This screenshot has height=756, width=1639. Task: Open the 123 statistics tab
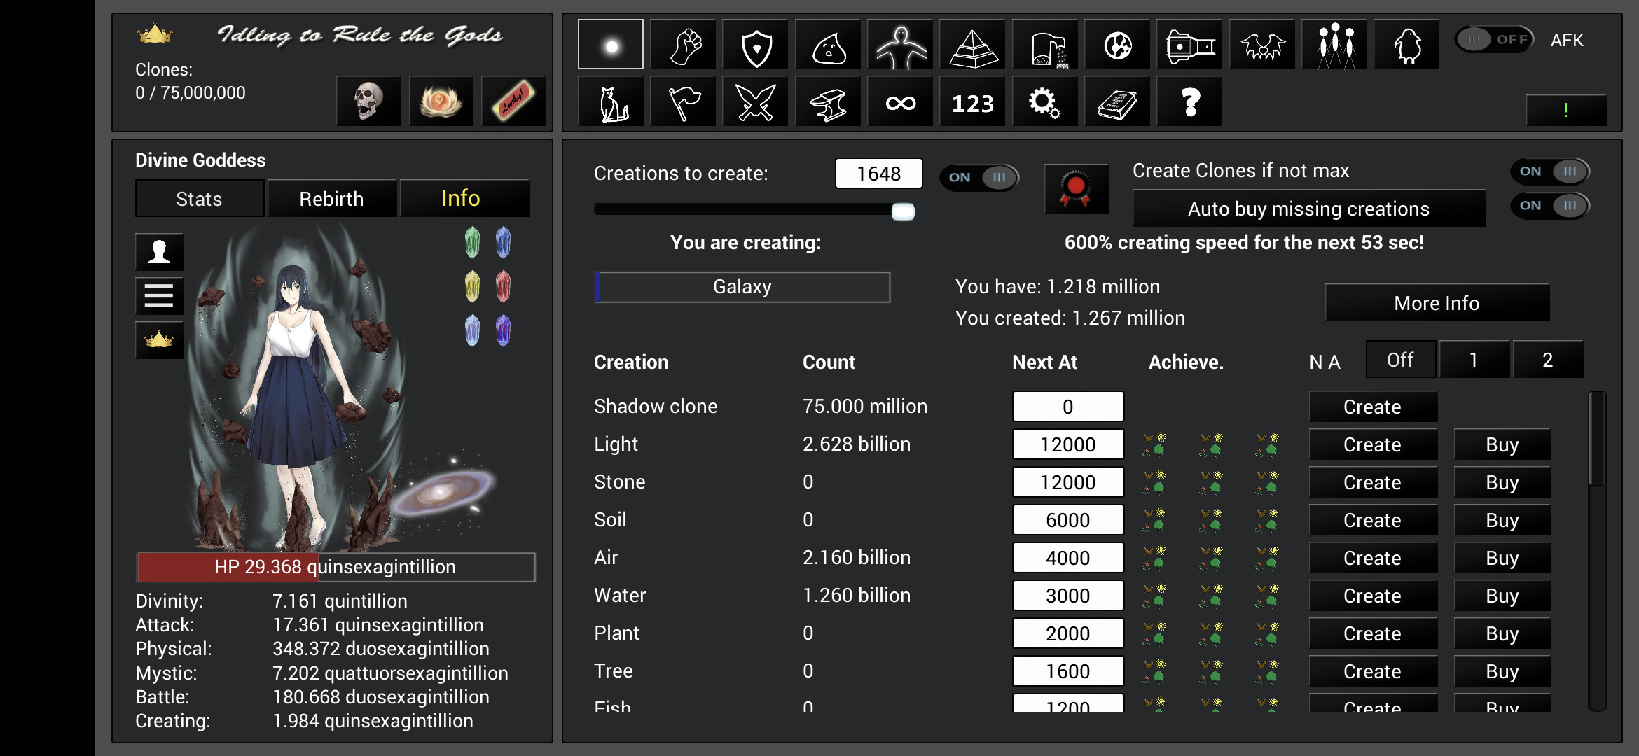point(972,101)
